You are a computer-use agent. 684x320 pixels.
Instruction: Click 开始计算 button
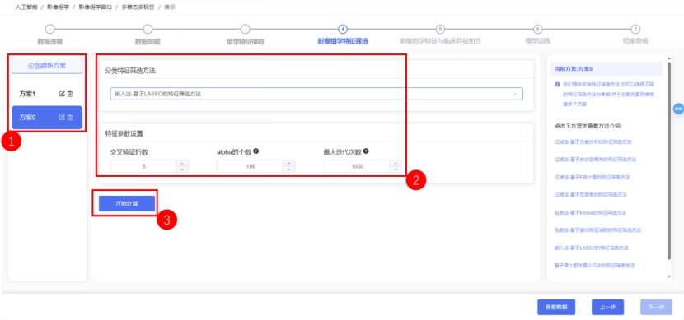coord(127,203)
